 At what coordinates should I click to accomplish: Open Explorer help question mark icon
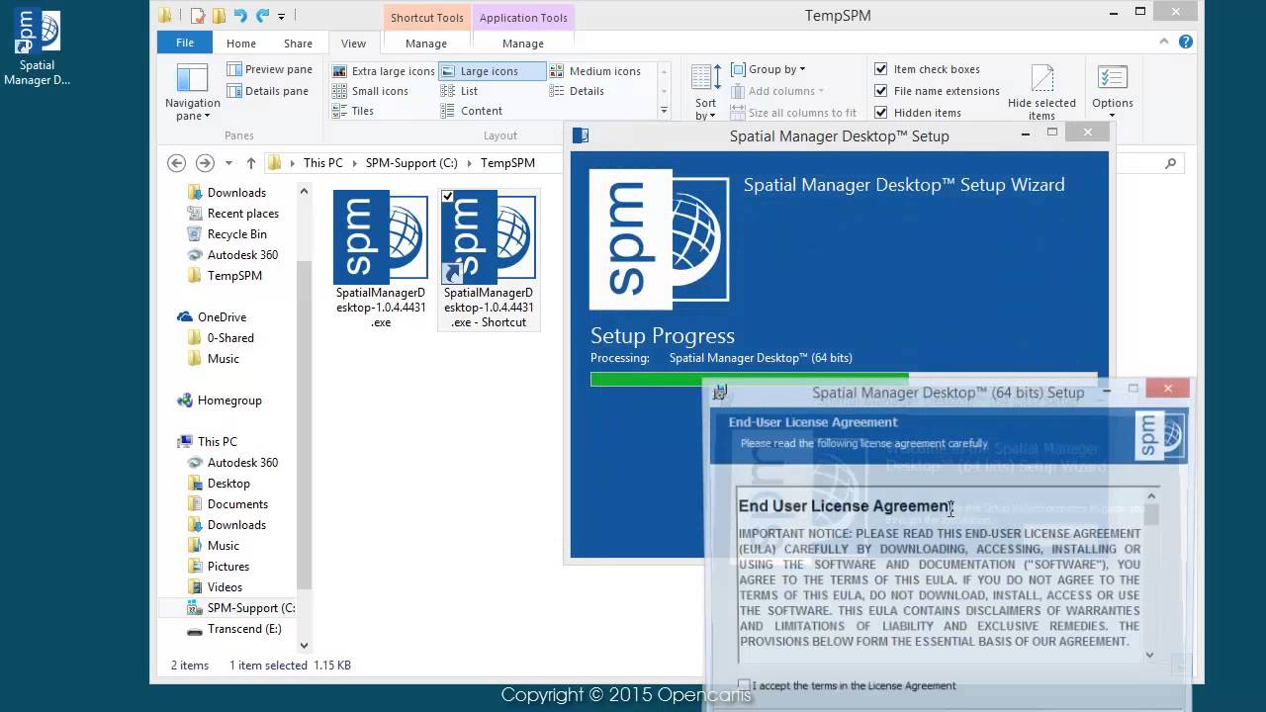tap(1186, 42)
